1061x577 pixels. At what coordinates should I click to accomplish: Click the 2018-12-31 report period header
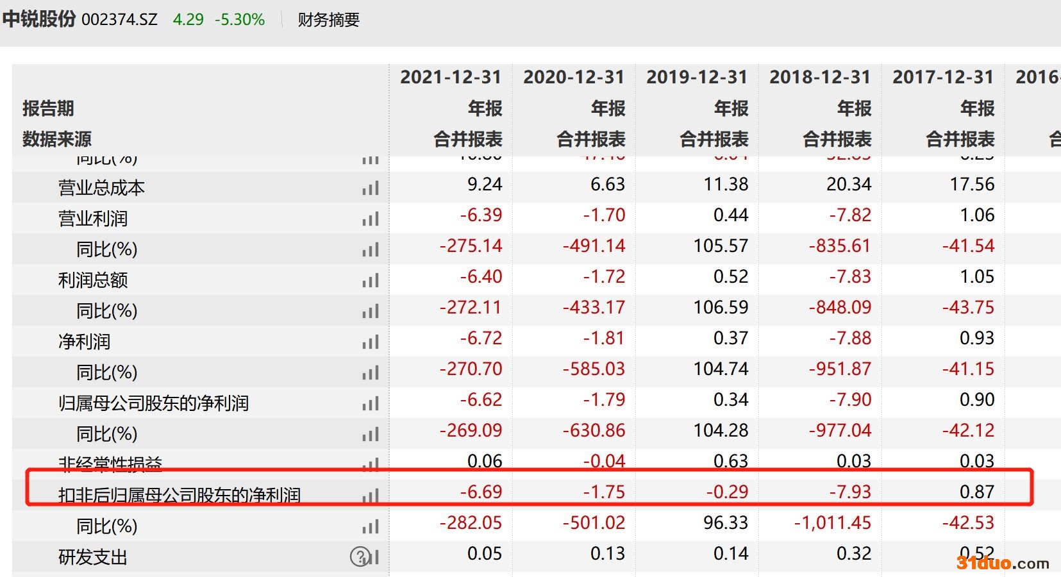819,78
